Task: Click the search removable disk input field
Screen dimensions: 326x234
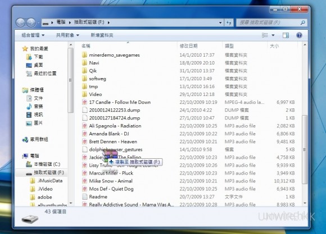Action: (x=268, y=22)
